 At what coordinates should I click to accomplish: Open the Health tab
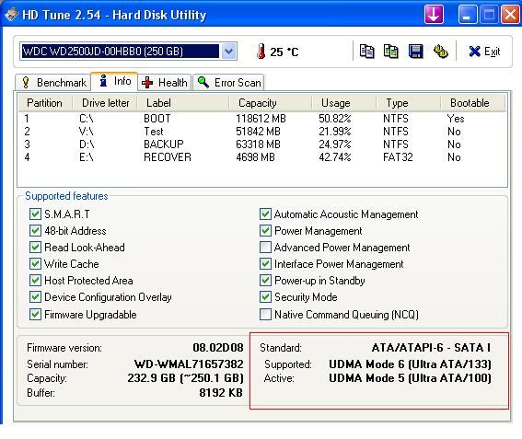pyautogui.click(x=165, y=82)
